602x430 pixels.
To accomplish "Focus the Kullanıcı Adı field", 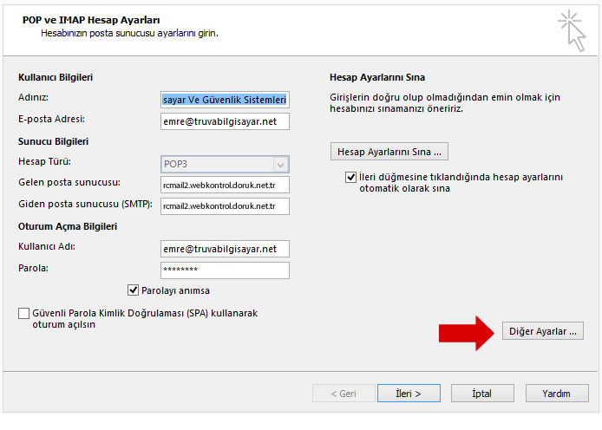I will click(225, 249).
